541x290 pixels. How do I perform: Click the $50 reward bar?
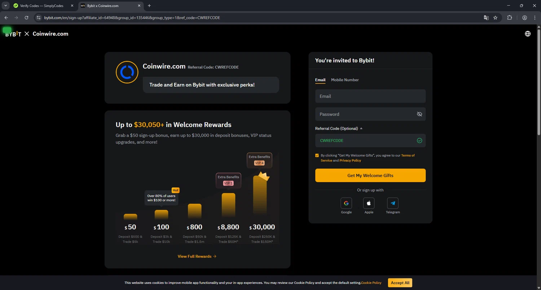(130, 217)
